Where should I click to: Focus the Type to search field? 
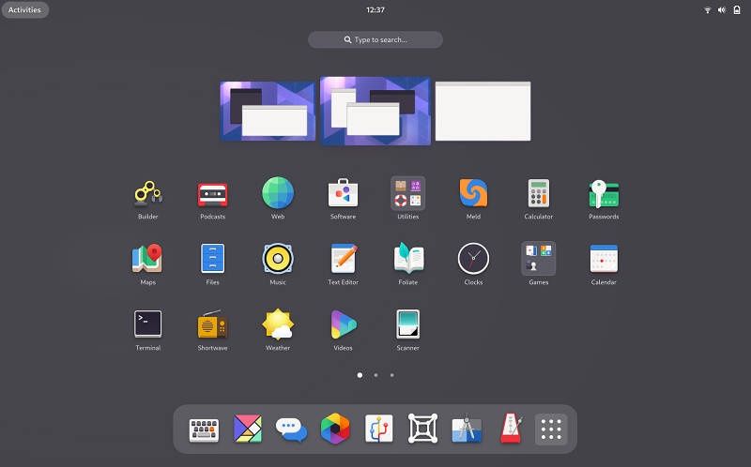375,39
